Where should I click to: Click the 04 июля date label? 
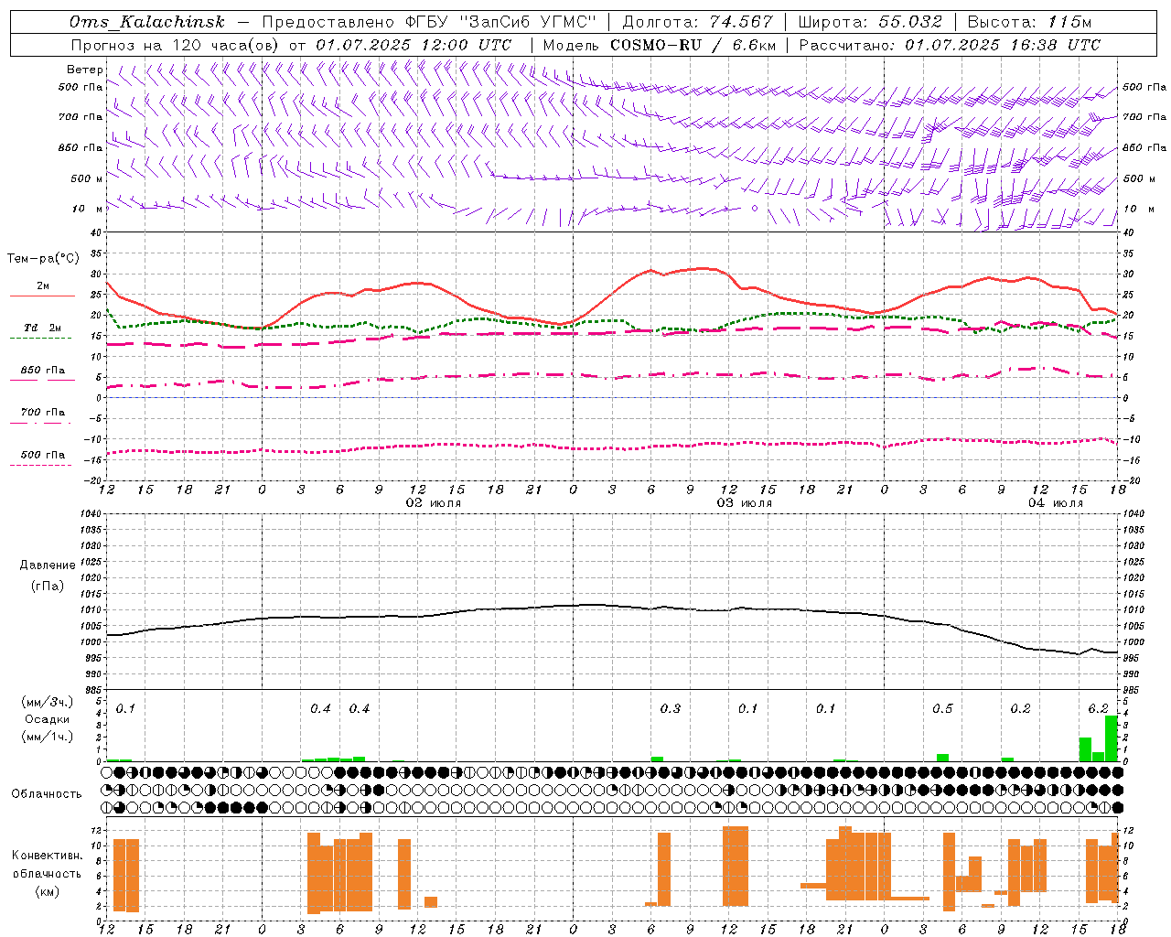1056,503
